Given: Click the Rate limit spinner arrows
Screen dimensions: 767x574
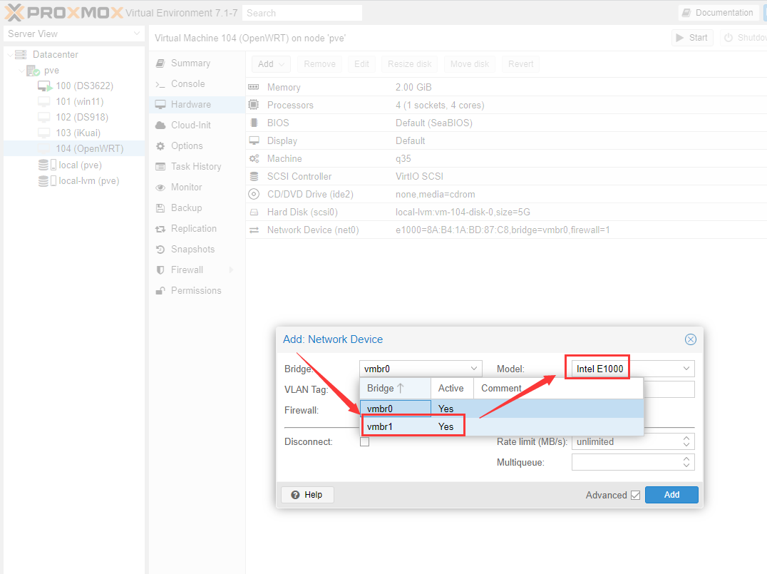Looking at the screenshot, I should [686, 442].
